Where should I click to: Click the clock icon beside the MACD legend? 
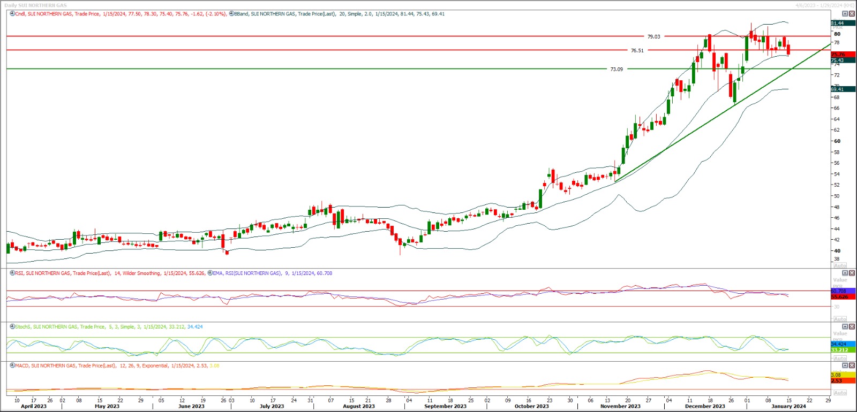(12, 365)
